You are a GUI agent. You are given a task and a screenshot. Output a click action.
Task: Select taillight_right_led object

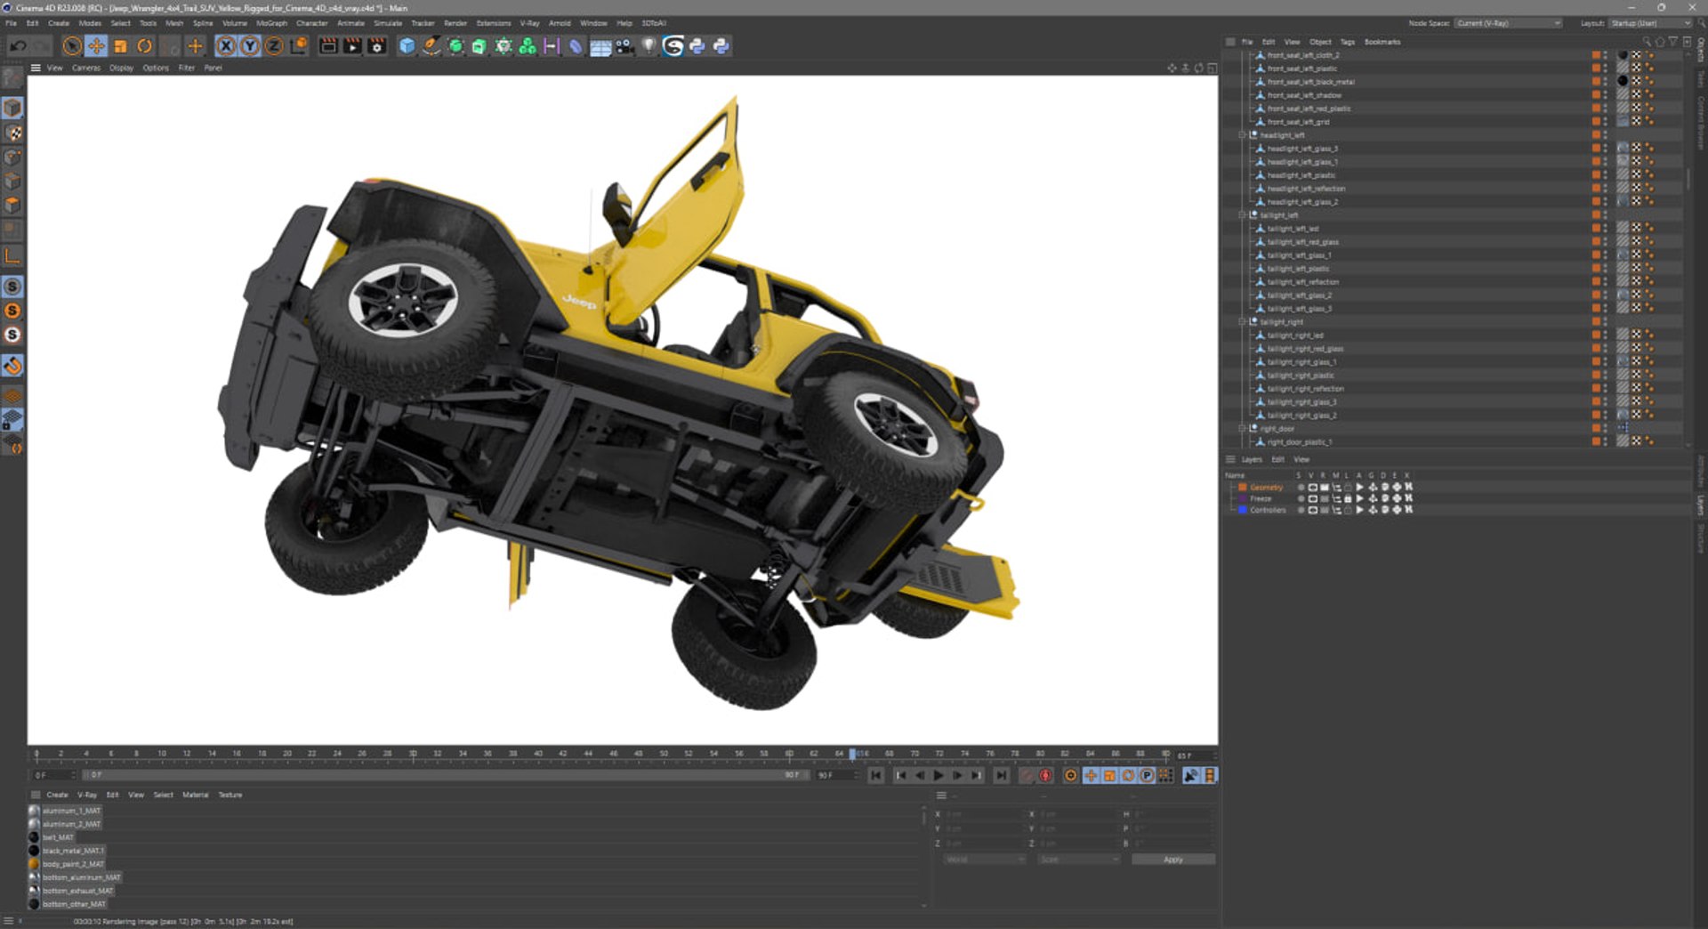point(1295,335)
